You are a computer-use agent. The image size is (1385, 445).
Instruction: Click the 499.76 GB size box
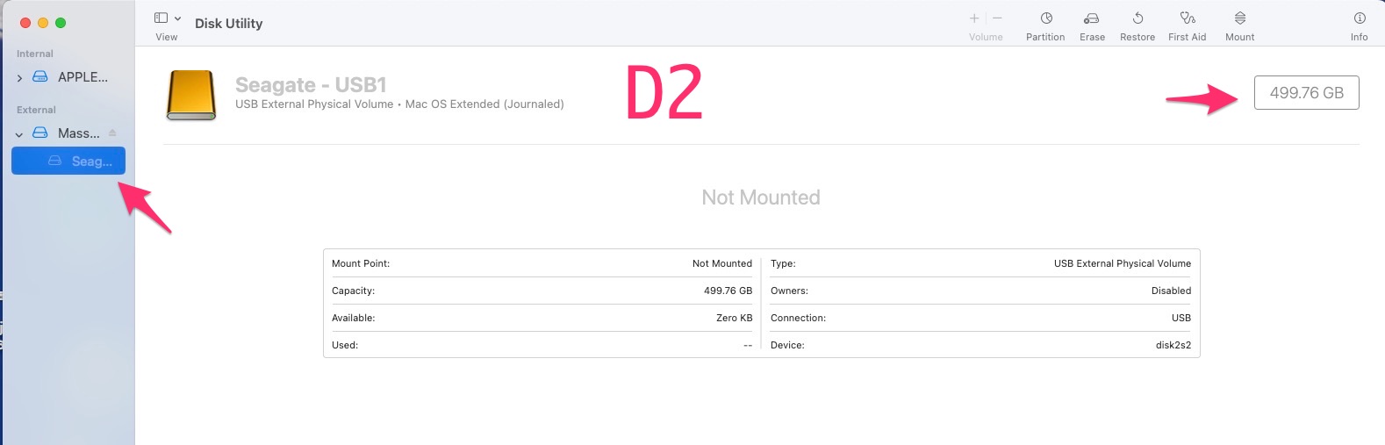[x=1306, y=93]
